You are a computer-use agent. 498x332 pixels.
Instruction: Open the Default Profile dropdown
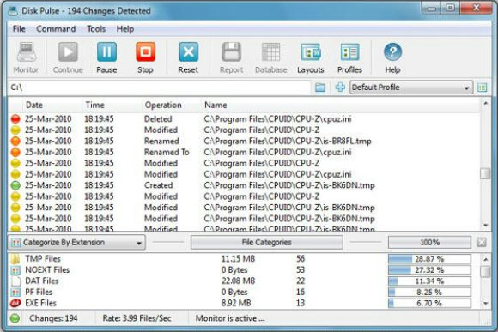coord(411,88)
